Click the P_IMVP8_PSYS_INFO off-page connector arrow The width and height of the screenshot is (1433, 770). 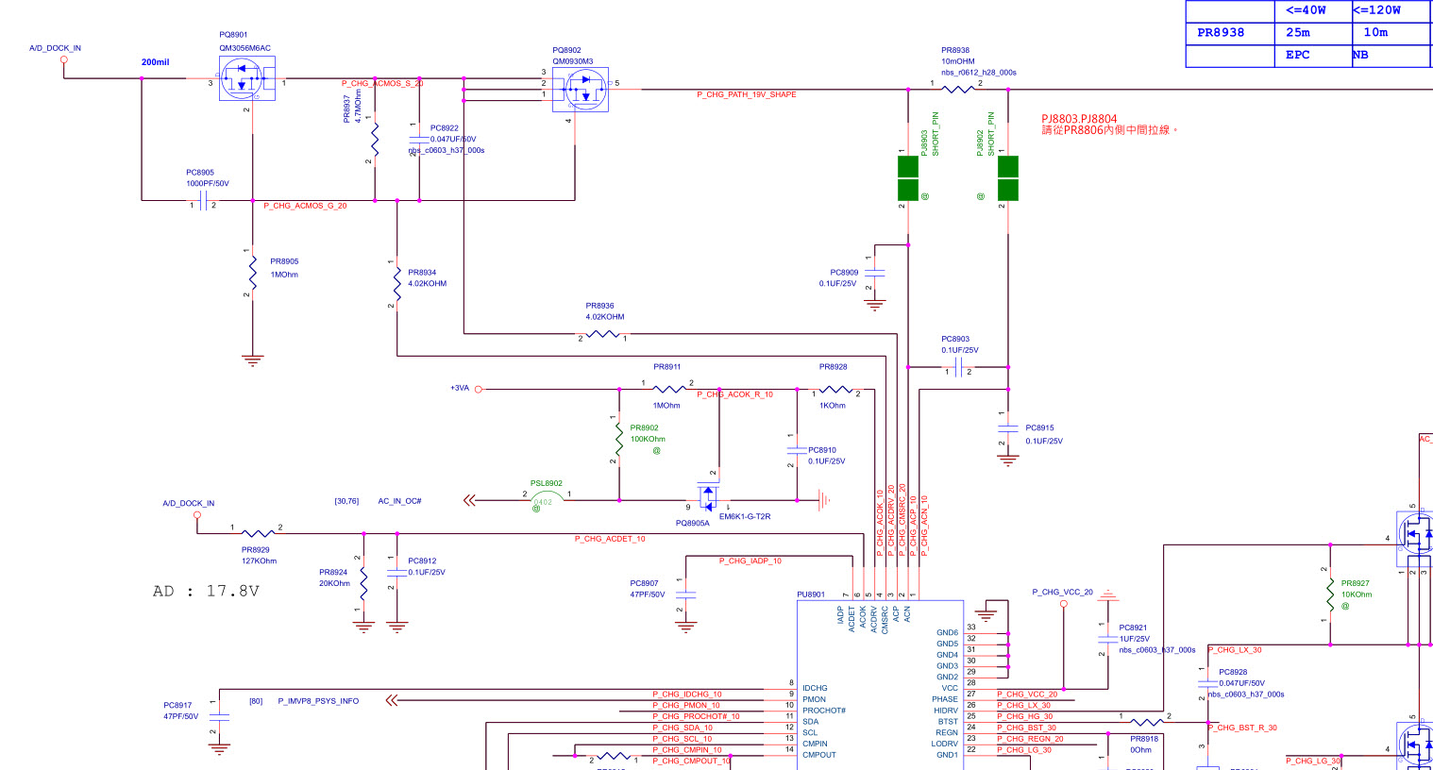point(392,700)
